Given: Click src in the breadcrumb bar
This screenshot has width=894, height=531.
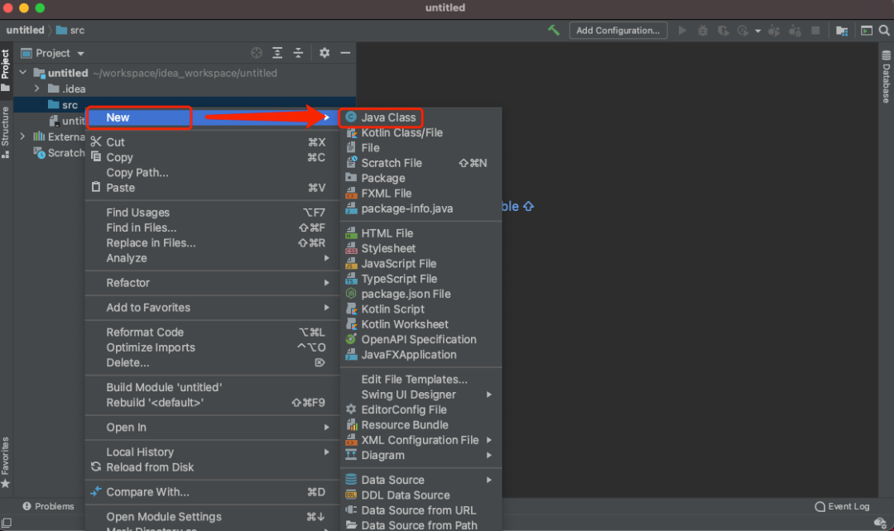Looking at the screenshot, I should 70,31.
